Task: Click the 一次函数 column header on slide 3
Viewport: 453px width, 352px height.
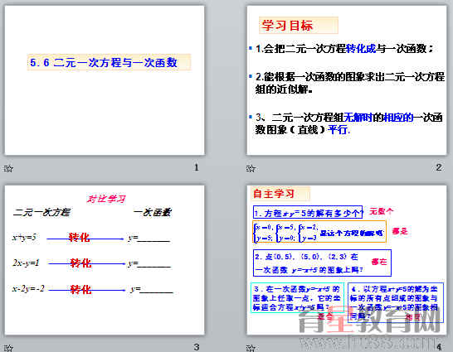Action: pos(153,213)
